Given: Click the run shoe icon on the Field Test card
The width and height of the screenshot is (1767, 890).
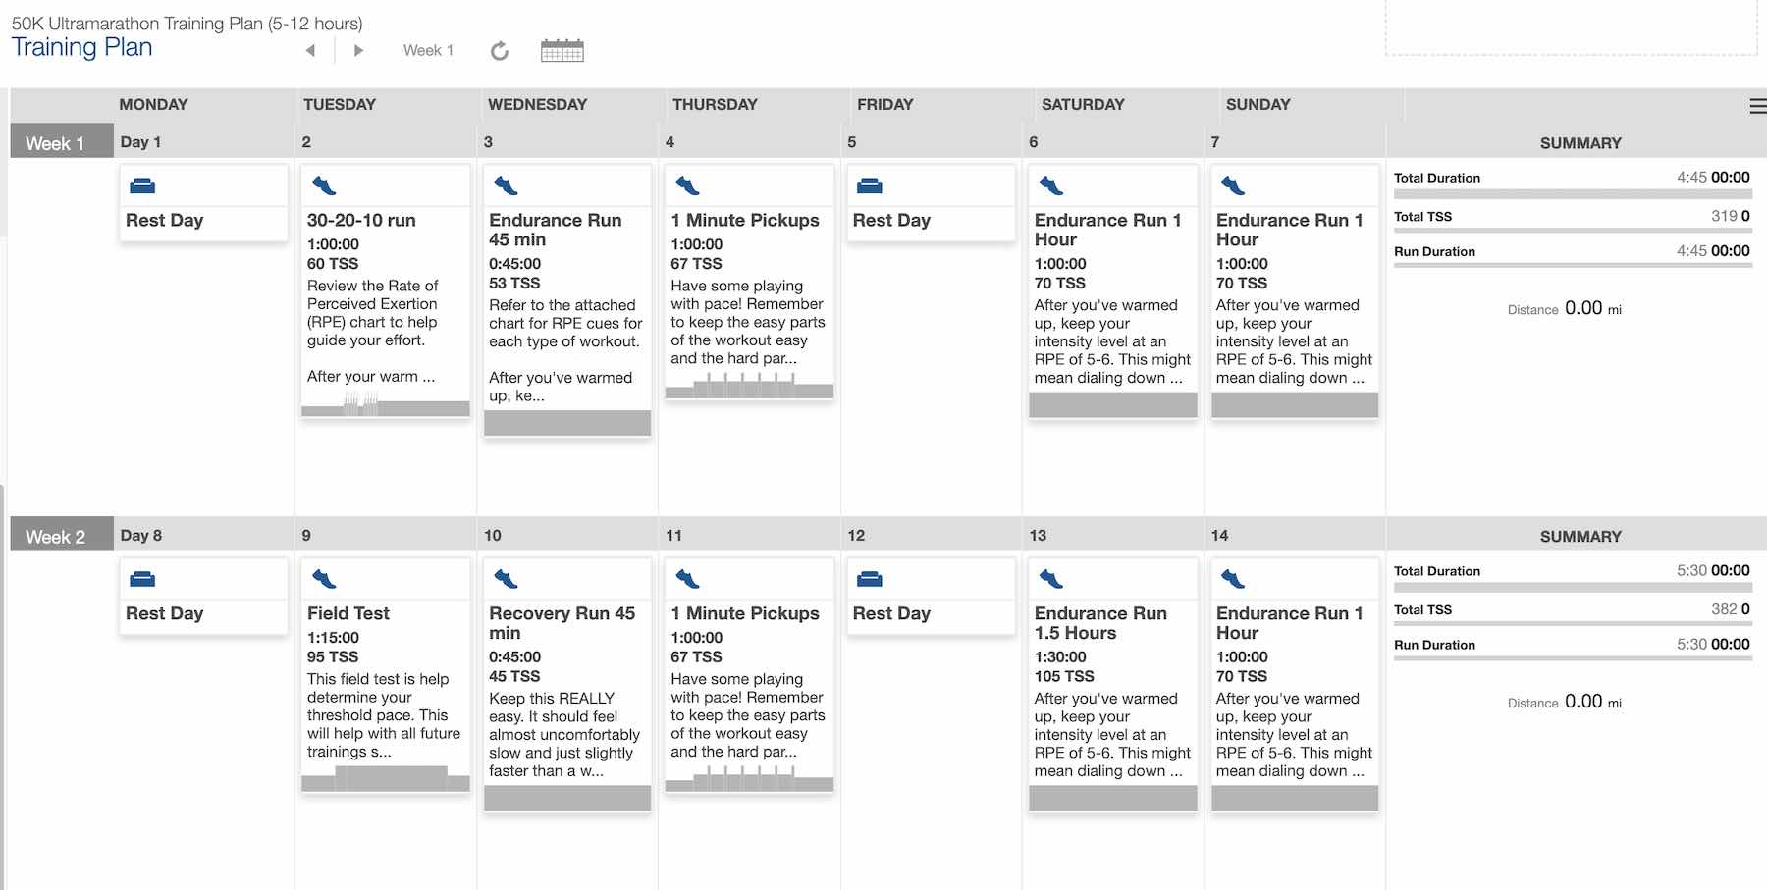Looking at the screenshot, I should point(324,578).
